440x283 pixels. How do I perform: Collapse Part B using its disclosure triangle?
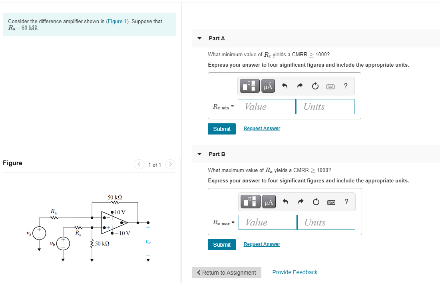(x=199, y=154)
